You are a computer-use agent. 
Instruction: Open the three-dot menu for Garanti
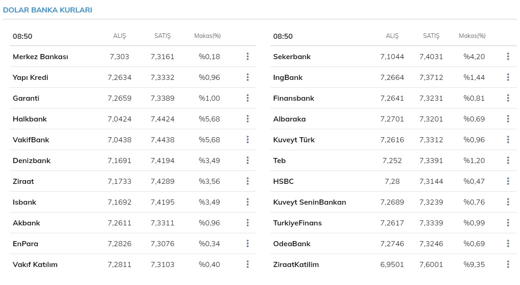pos(248,98)
